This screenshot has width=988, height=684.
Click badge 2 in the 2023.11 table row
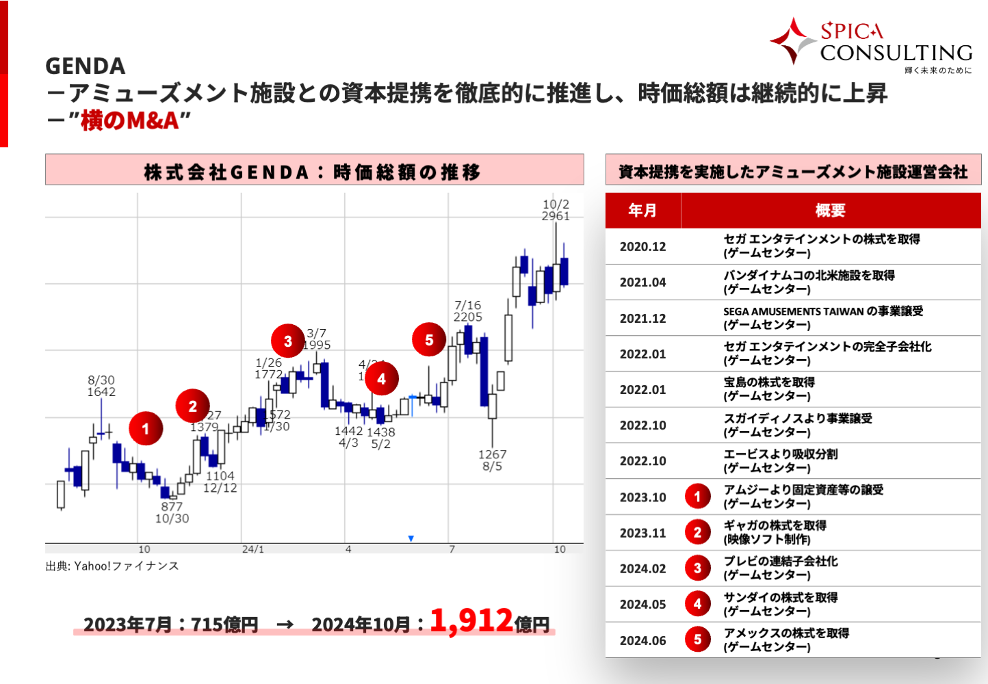click(x=697, y=533)
